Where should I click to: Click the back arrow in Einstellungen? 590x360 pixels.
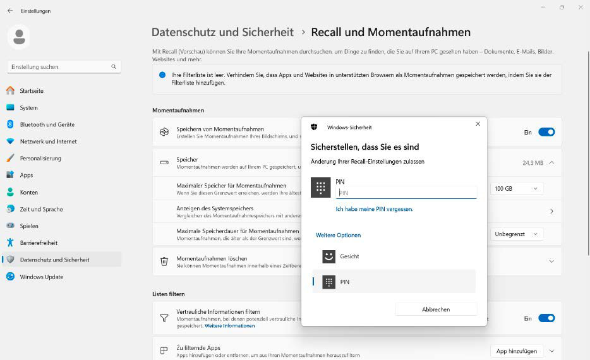click(10, 11)
